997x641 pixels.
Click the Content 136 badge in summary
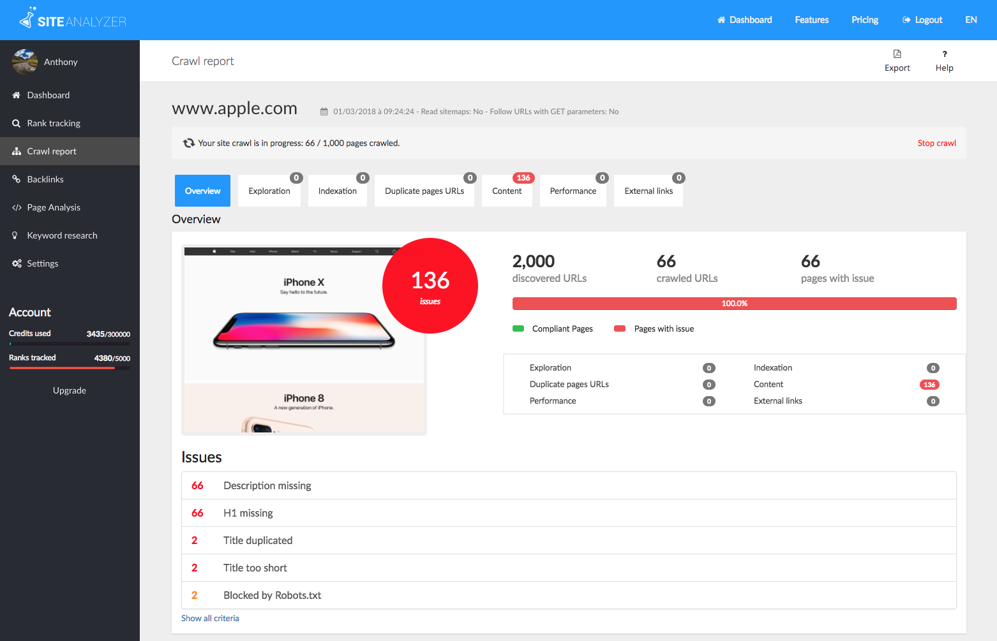click(x=929, y=385)
